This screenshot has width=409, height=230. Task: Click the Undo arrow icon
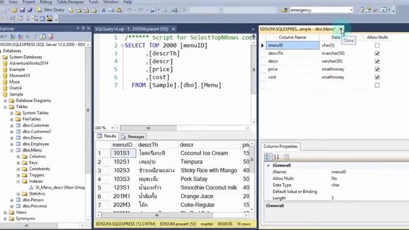click(129, 10)
